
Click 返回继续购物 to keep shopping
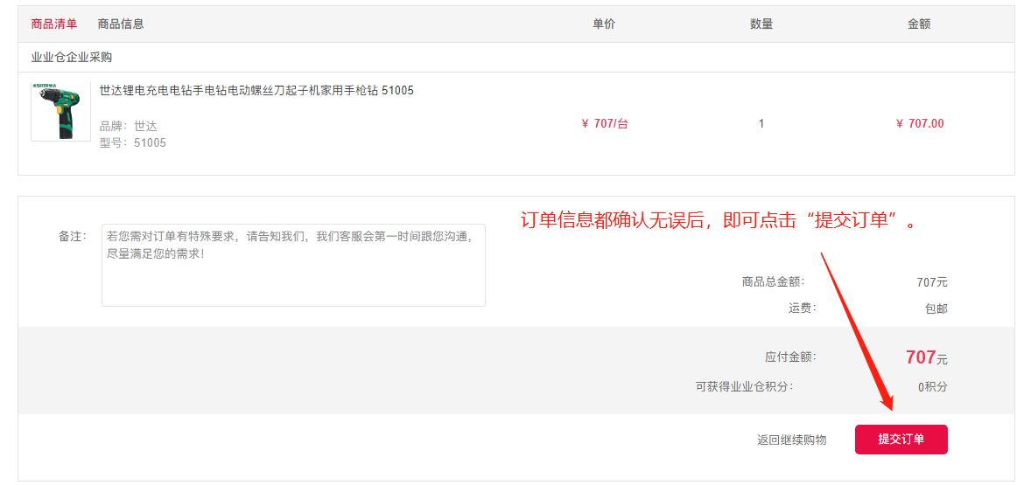click(791, 440)
